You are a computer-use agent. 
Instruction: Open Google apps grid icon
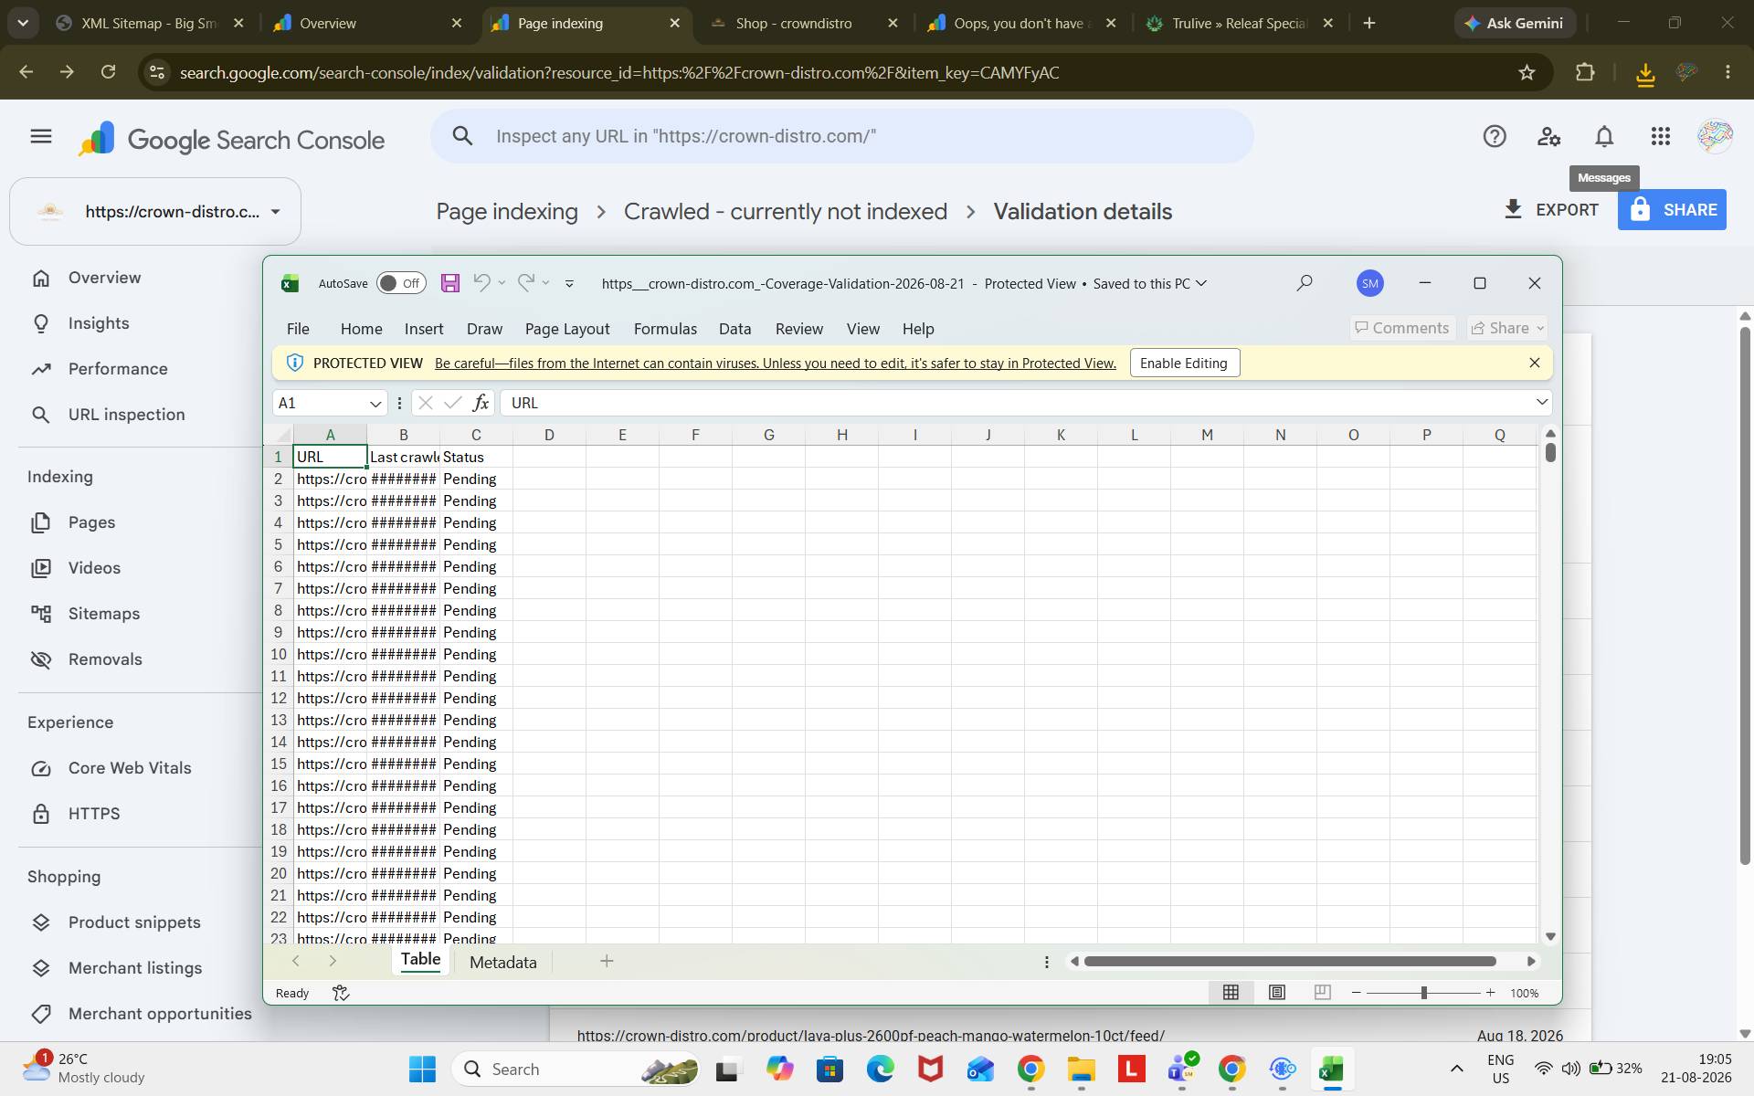(x=1661, y=136)
